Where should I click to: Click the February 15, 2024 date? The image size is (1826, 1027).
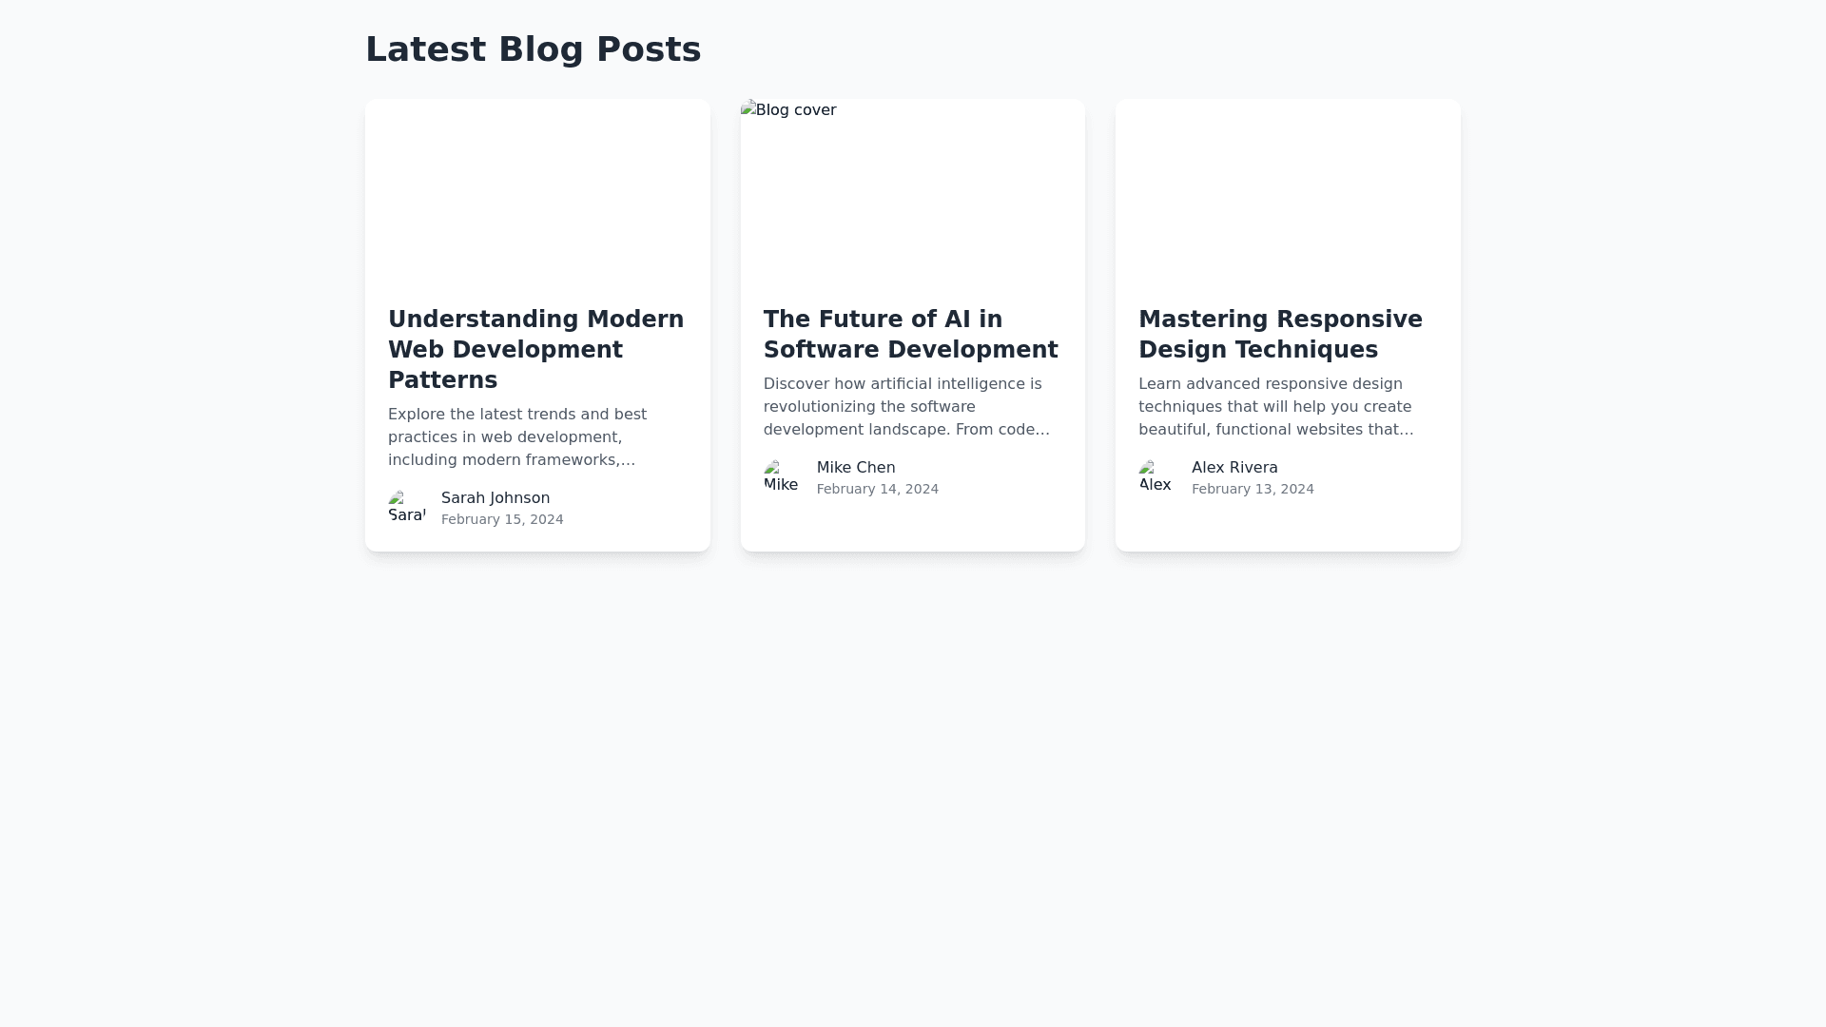click(501, 519)
